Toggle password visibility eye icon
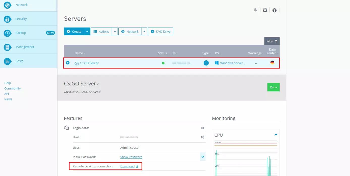Viewport: 350px width, 176px height. (x=203, y=157)
